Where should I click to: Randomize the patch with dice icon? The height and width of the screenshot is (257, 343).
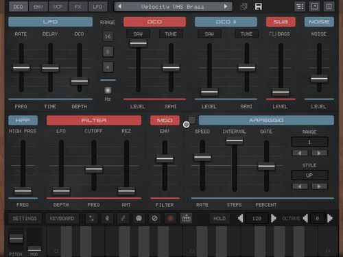click(x=244, y=7)
